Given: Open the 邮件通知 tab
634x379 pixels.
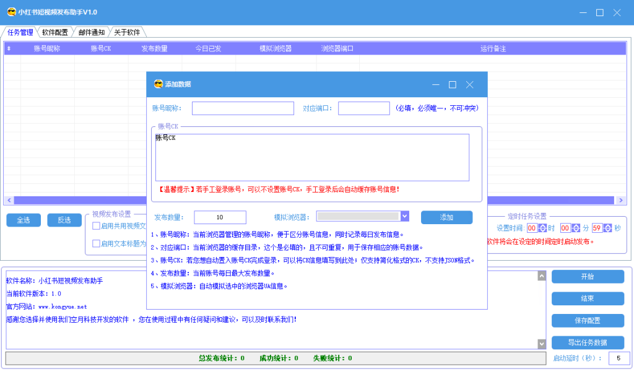Looking at the screenshot, I should tap(92, 32).
